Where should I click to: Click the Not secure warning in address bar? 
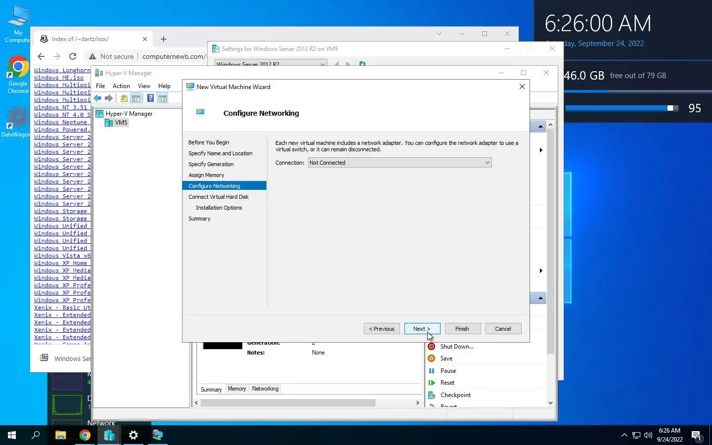coord(111,56)
